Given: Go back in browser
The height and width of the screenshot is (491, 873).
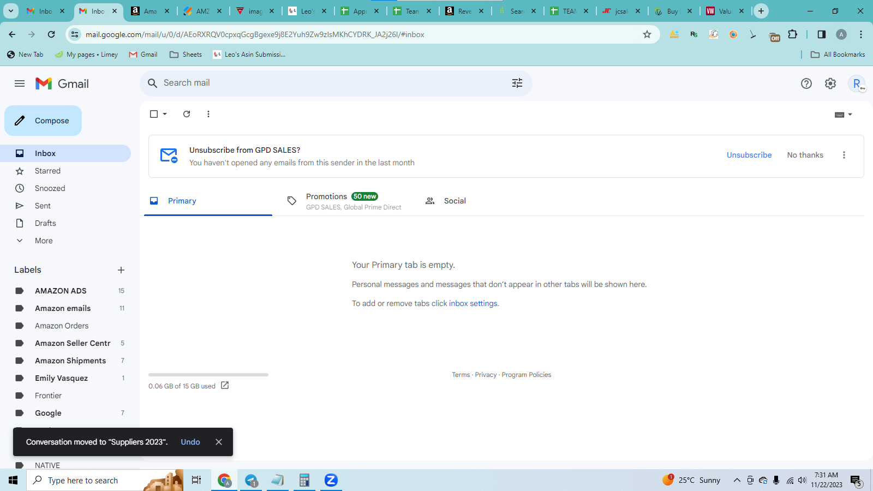Looking at the screenshot, I should pos(12,34).
